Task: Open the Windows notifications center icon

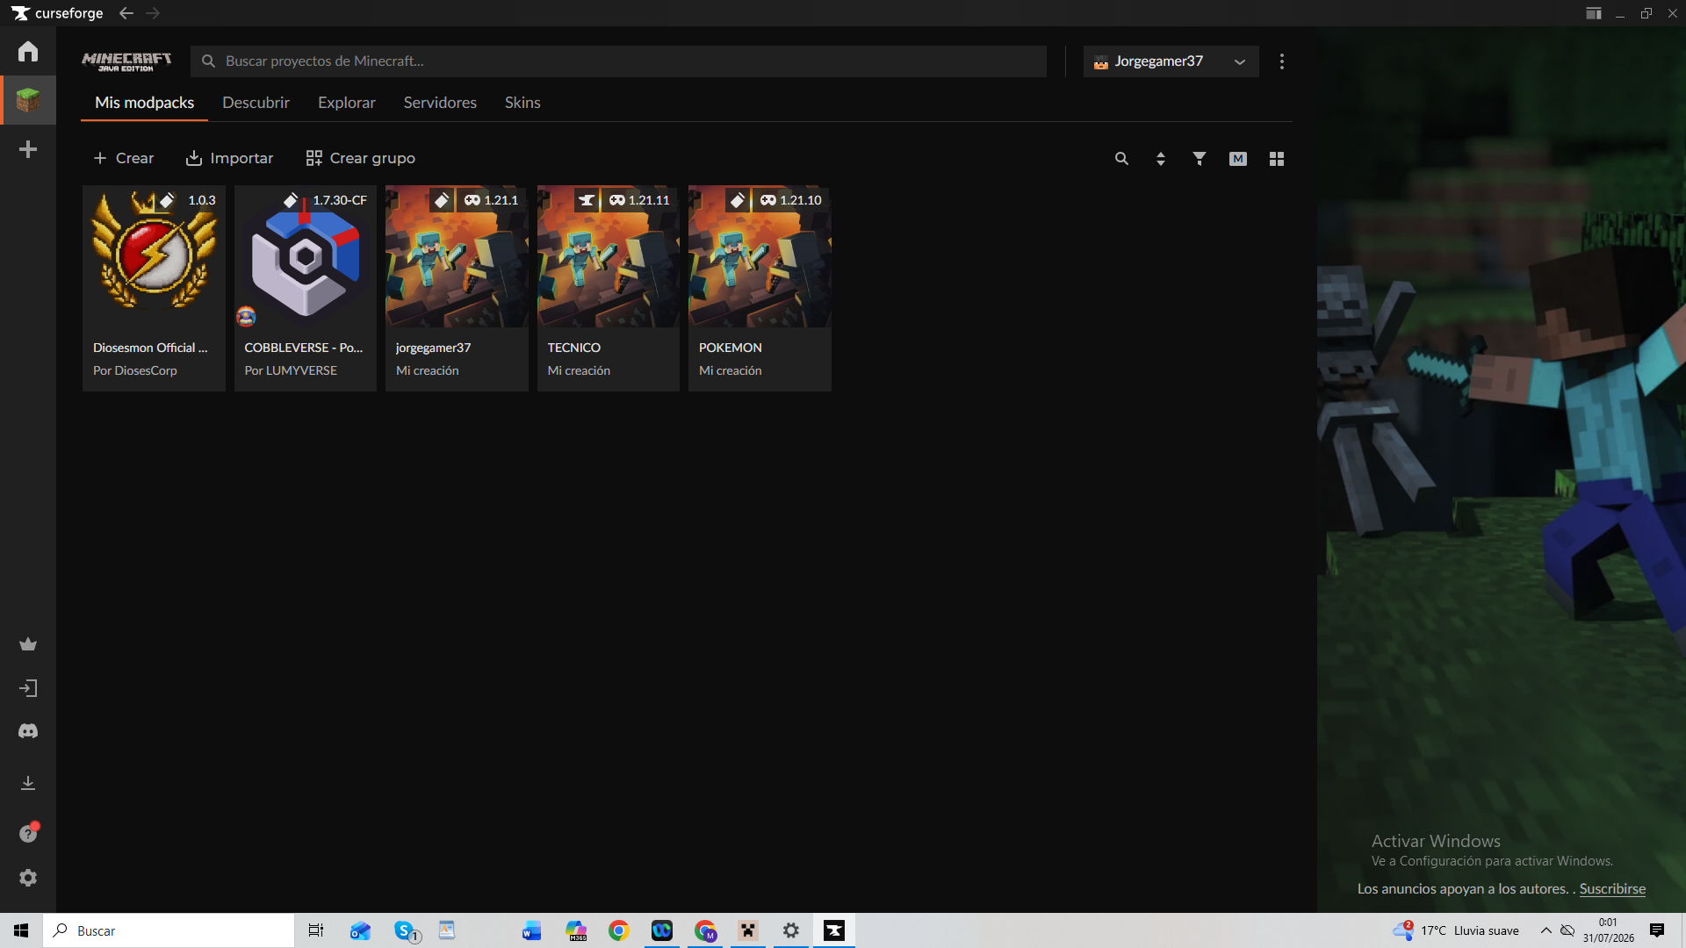Action: [1657, 930]
